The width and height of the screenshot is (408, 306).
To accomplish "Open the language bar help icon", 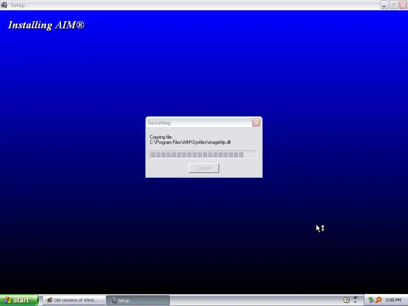I will coord(346,300).
